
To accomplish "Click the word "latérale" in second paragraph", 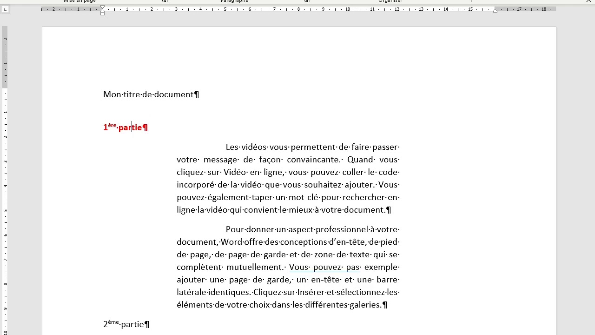I will tap(191, 292).
